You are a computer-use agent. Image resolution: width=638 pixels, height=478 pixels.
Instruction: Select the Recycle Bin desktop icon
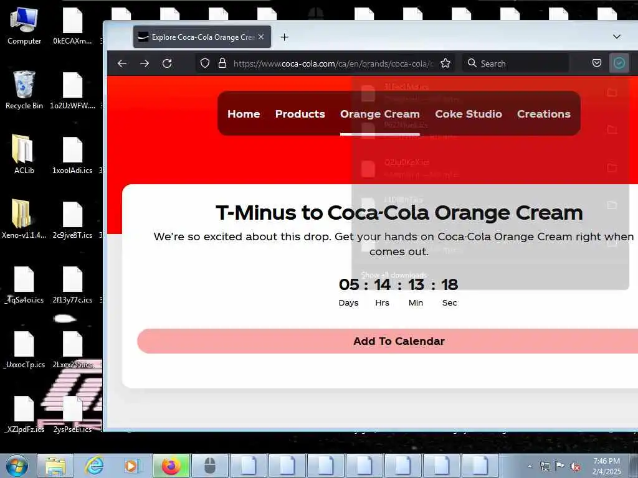(x=24, y=90)
